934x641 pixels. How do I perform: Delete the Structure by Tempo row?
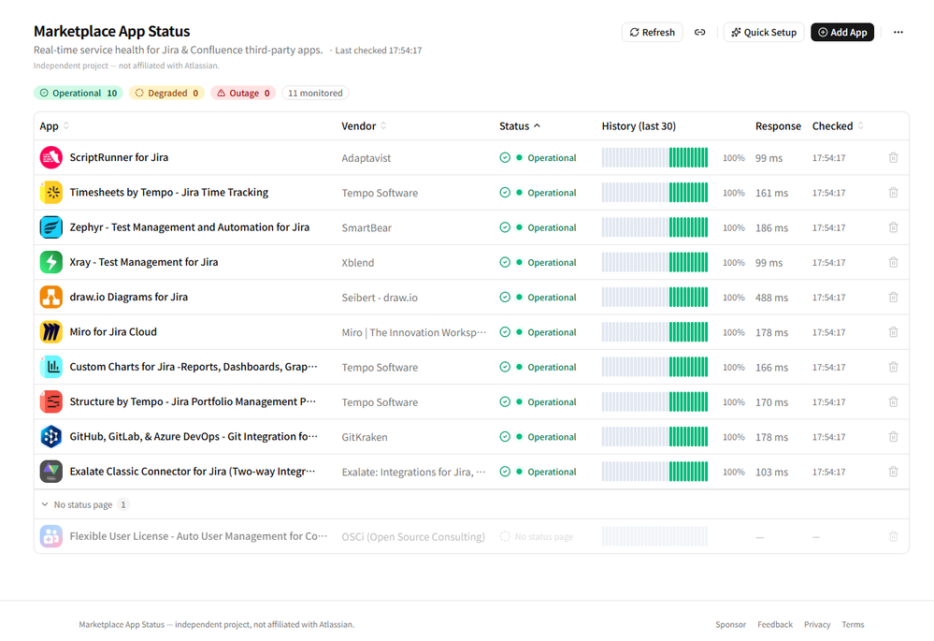pyautogui.click(x=894, y=401)
